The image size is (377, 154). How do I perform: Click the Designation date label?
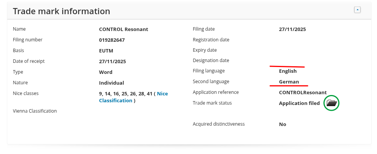click(x=210, y=61)
